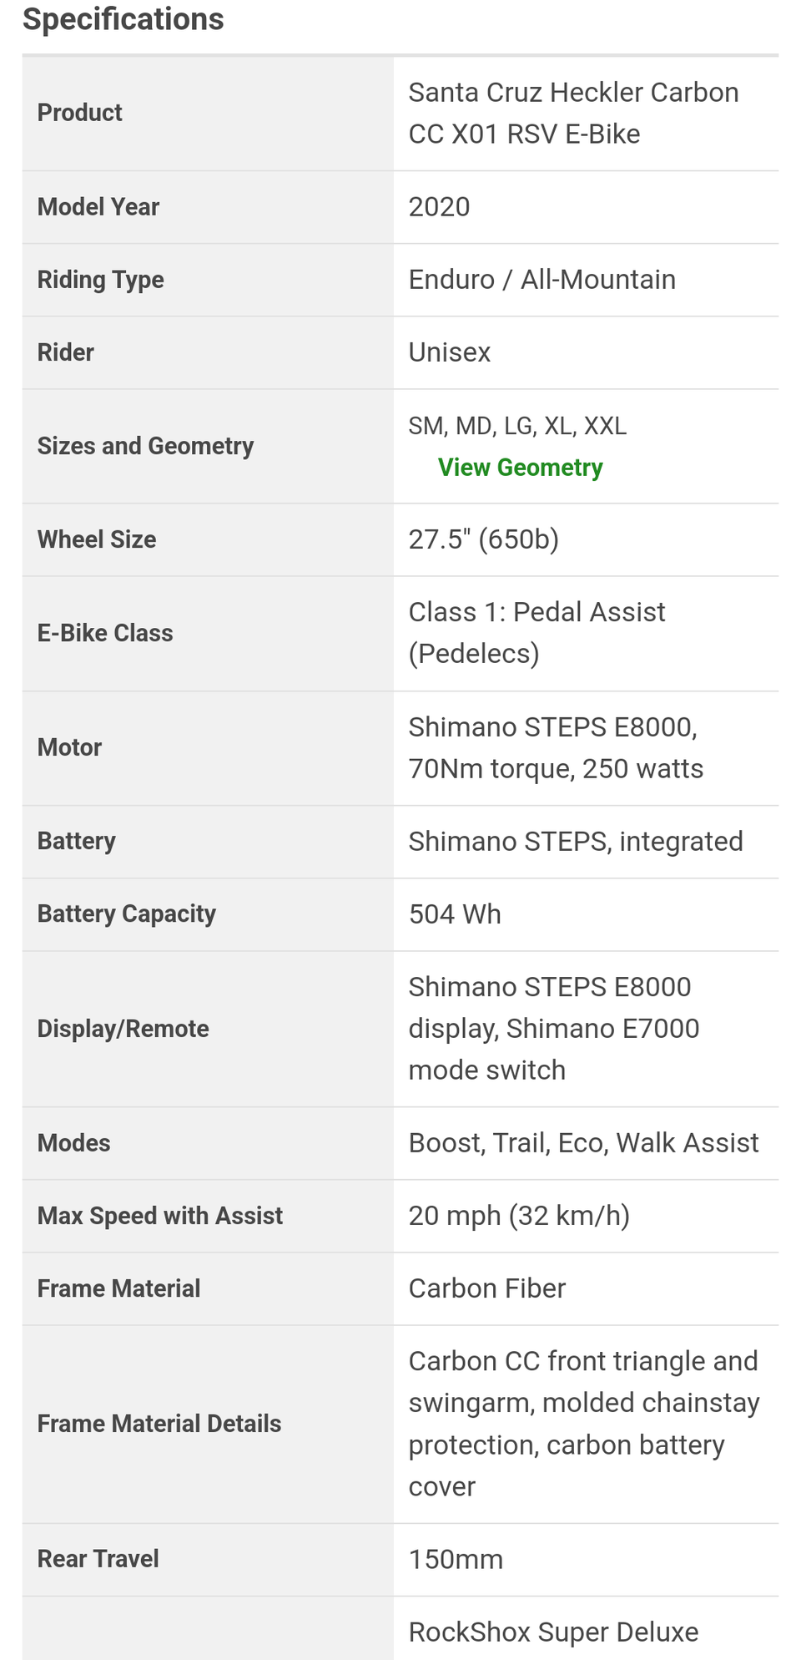The width and height of the screenshot is (801, 1660).
Task: Click the Model Year value 2020
Action: tap(439, 207)
